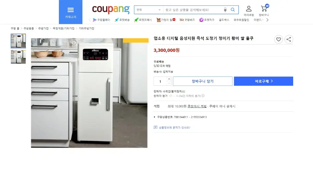
Task: Open the 장바구니 cart icon
Action: [x=264, y=11]
